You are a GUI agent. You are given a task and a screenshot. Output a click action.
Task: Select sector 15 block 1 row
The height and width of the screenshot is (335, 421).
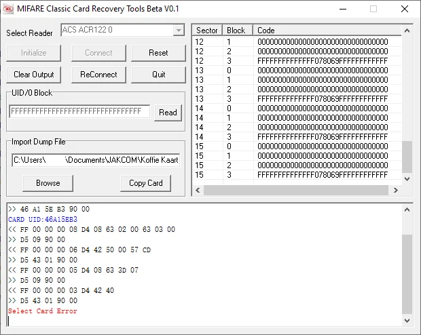coord(297,156)
